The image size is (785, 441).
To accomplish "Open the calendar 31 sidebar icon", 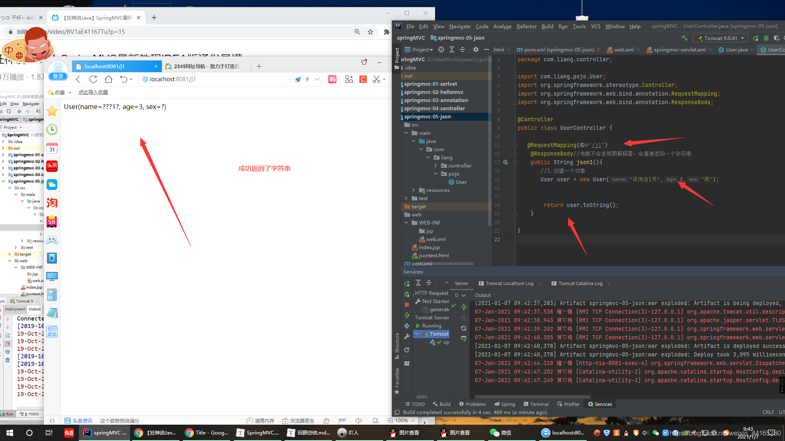I will 52,148.
